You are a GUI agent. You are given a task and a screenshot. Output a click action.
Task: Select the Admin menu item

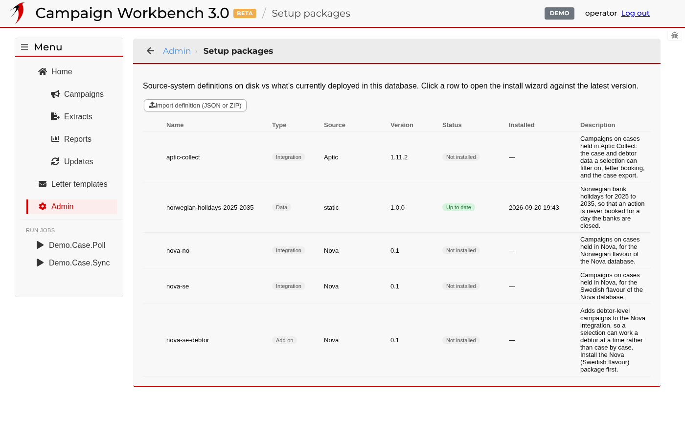pos(72,206)
